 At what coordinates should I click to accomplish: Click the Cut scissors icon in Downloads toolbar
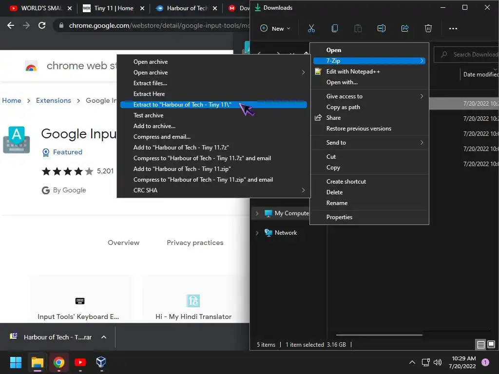tap(311, 29)
